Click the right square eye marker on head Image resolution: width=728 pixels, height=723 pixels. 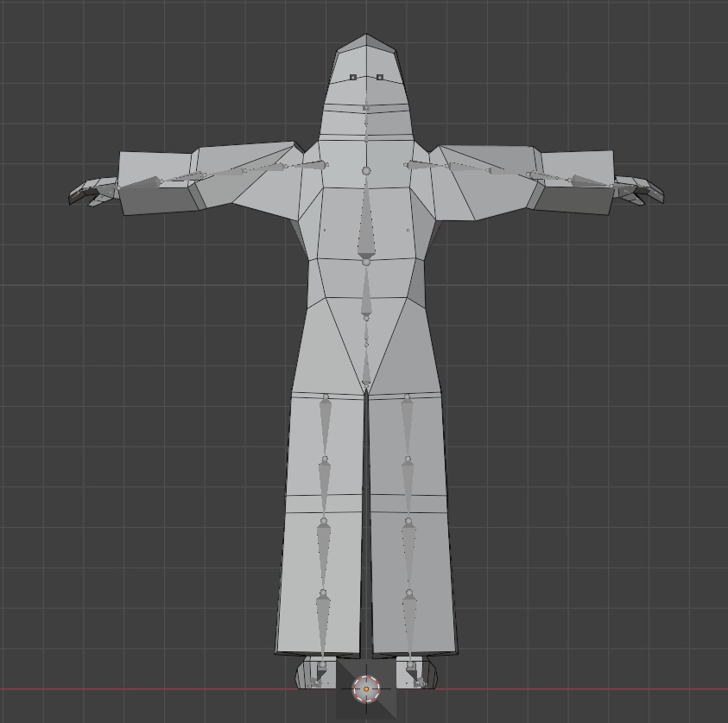point(380,77)
